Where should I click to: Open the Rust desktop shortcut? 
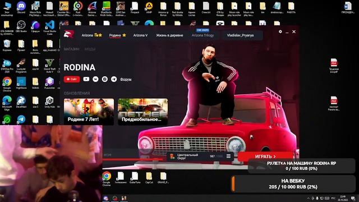[x=78, y=9]
